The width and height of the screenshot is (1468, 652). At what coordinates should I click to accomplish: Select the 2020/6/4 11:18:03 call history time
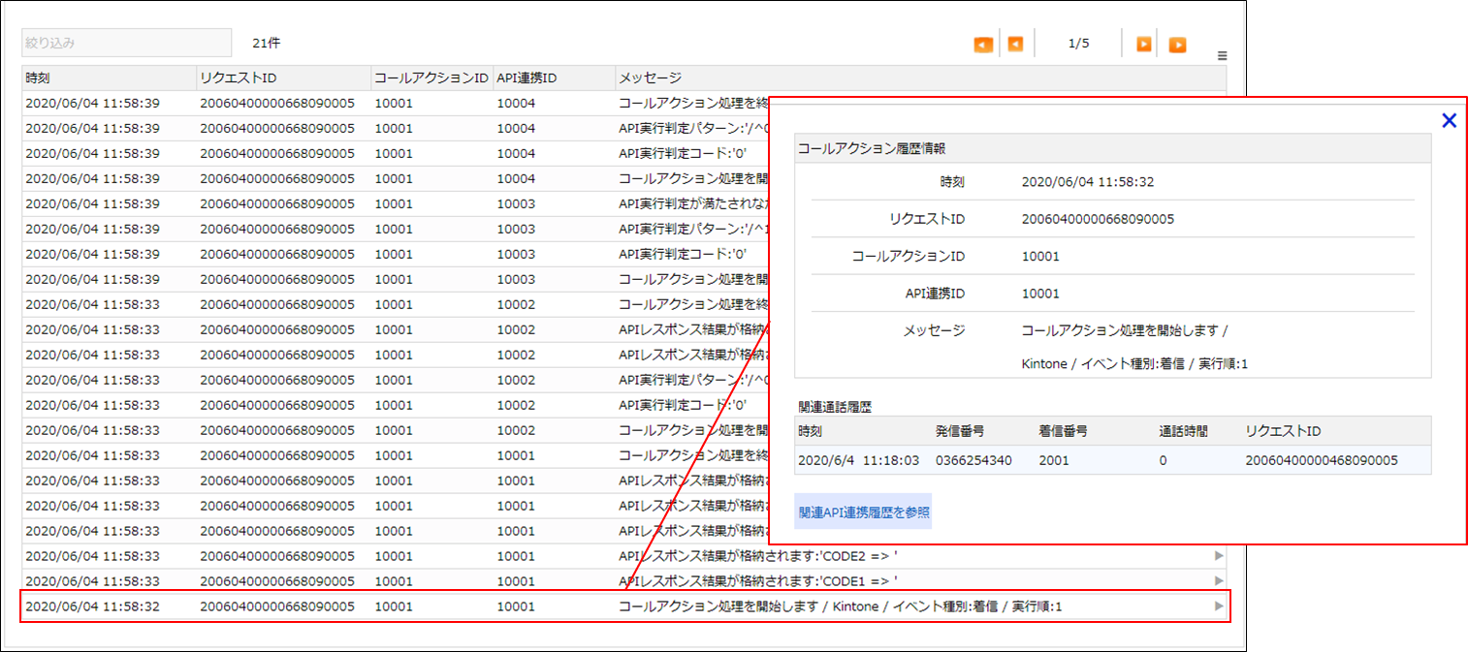[x=858, y=460]
